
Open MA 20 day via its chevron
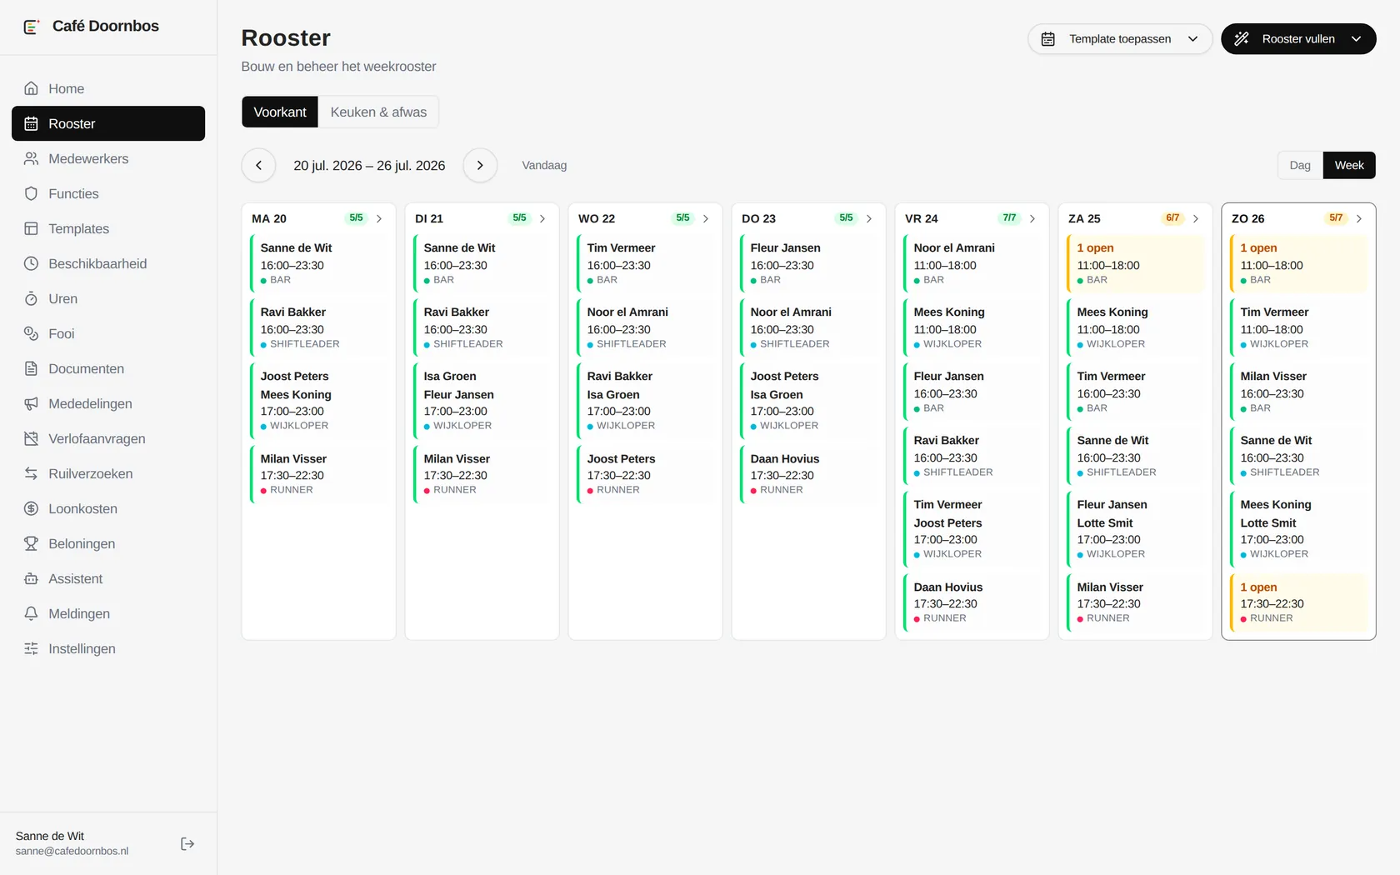click(379, 218)
